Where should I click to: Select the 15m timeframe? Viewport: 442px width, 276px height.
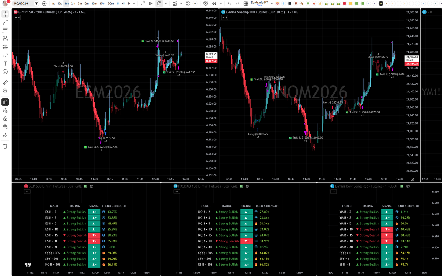tap(102, 3)
